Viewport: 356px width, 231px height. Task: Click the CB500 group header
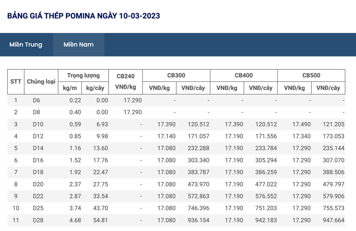(x=311, y=75)
